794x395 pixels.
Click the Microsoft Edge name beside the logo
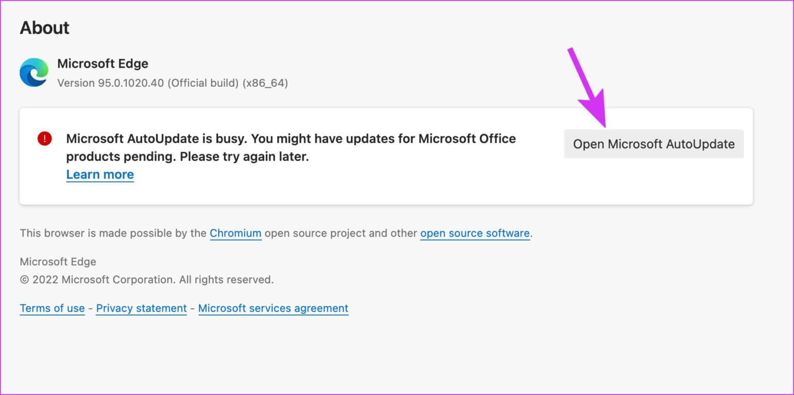coord(102,64)
